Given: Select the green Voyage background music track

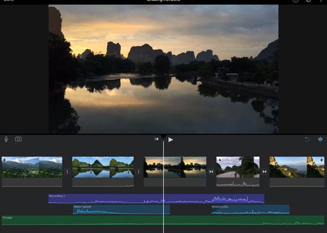Looking at the screenshot, I should click(163, 221).
